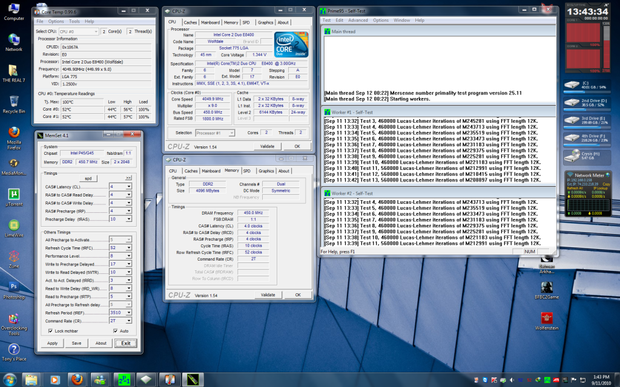Open Action Center flag tray icon
620x387 pixels.
pos(574,380)
